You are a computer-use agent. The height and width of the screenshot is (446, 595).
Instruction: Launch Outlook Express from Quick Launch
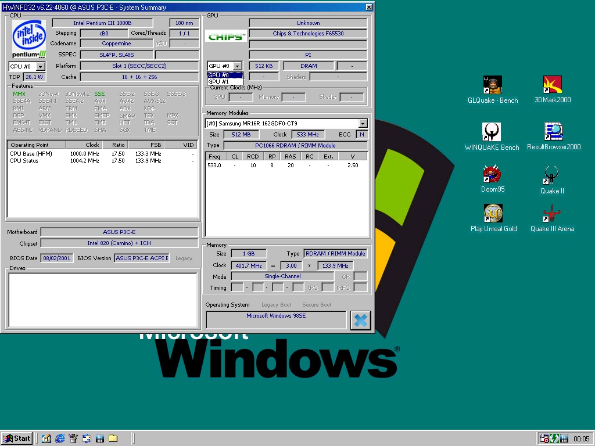87,438
